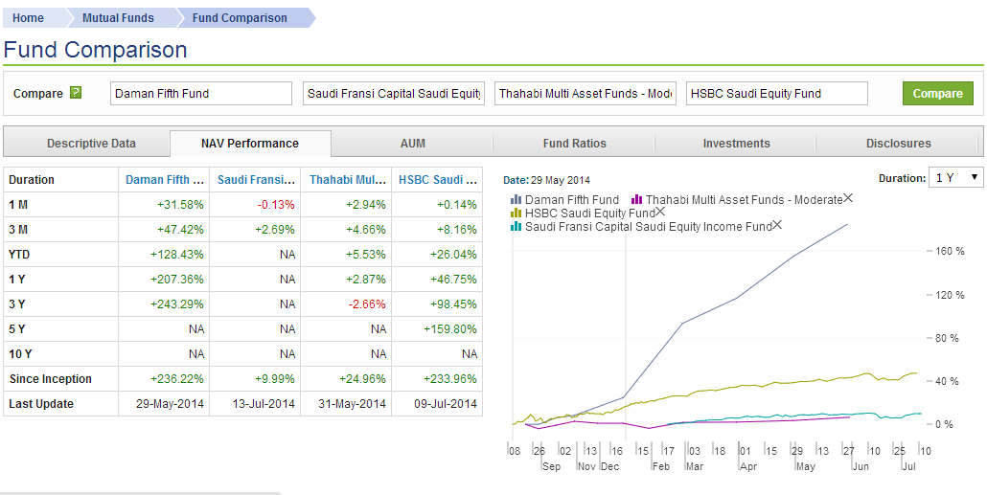
Task: Click the +236.22% since inception value
Action: [x=177, y=379]
